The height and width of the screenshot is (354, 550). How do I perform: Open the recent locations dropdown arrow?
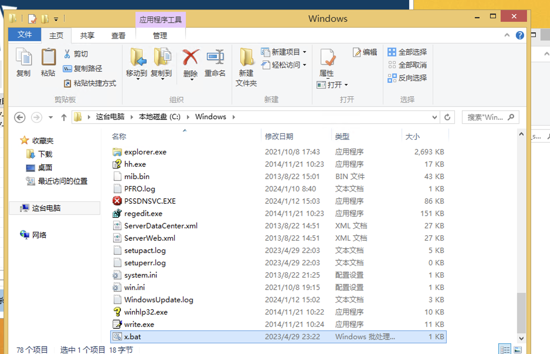click(x=51, y=117)
